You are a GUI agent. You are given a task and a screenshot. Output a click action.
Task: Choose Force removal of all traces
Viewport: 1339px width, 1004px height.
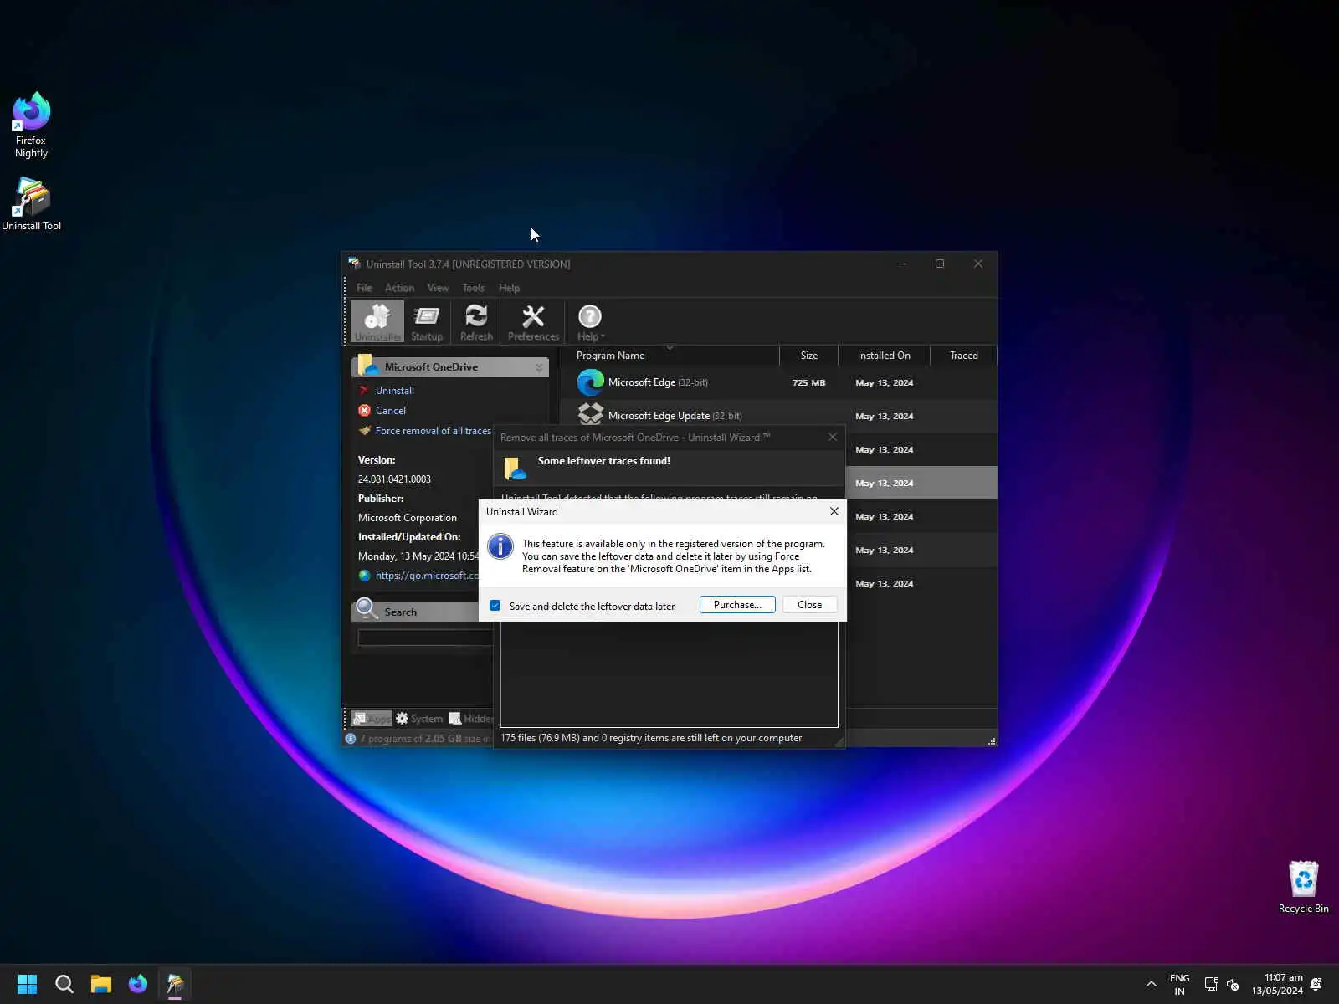[433, 431]
